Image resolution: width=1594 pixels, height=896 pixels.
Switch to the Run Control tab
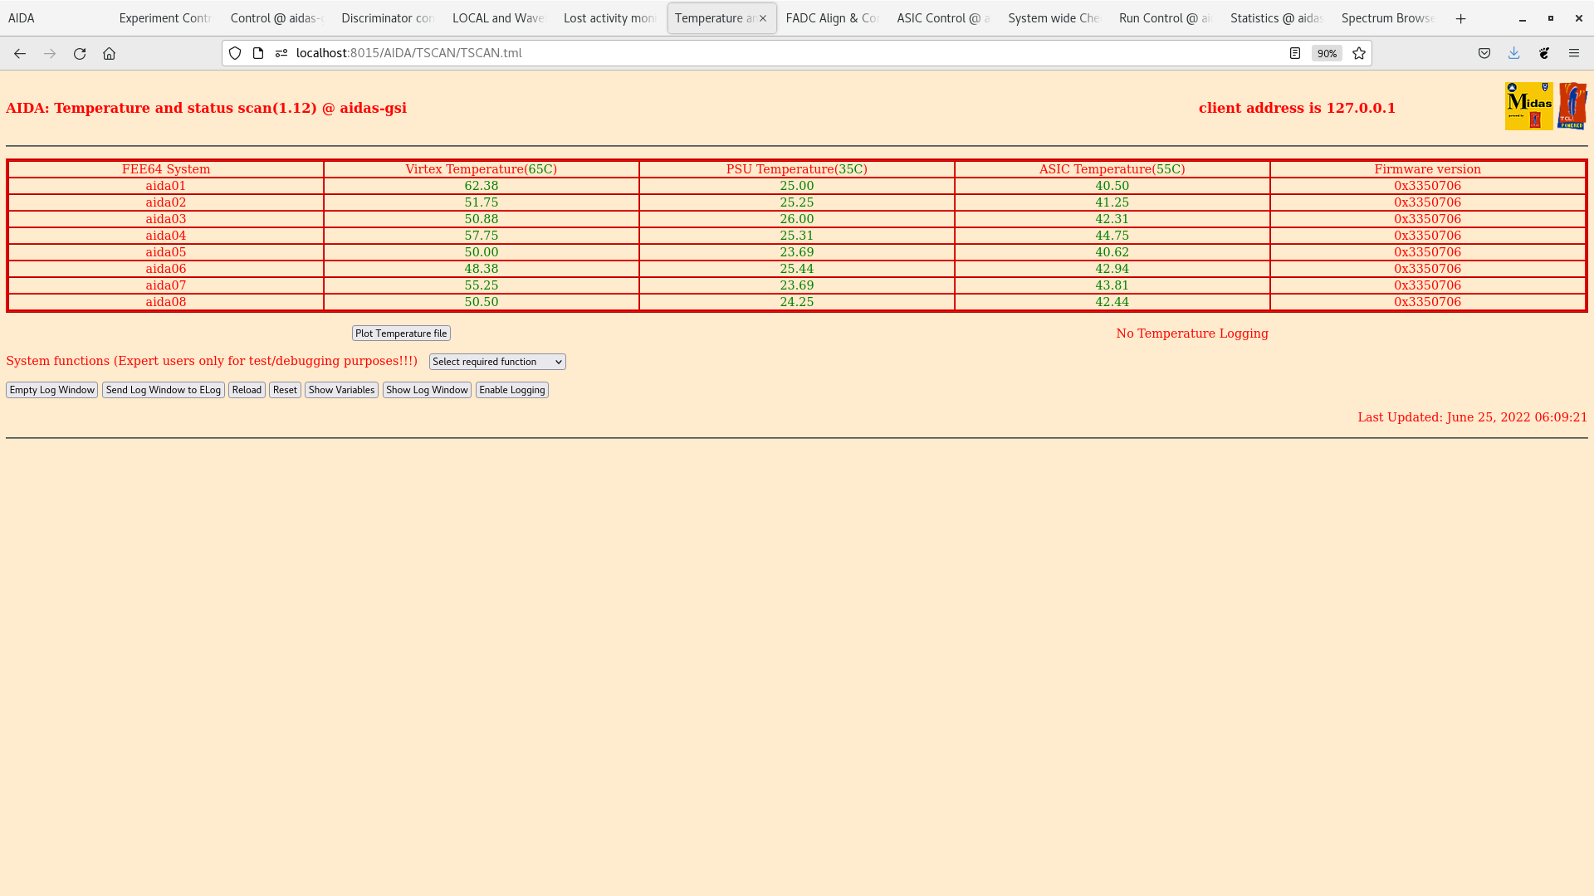click(x=1163, y=18)
